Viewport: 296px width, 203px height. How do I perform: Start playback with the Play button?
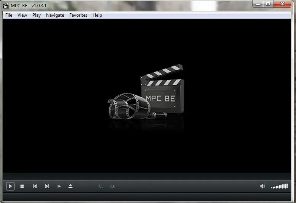click(x=10, y=186)
